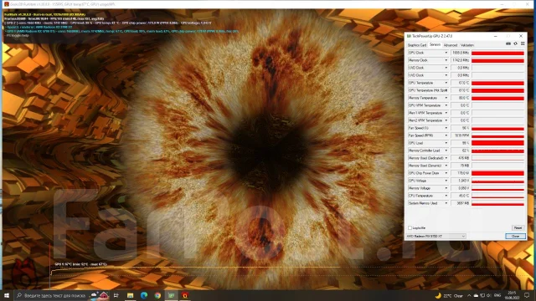Click the power draw value 178.0 W
Image resolution: width=536 pixels, height=301 pixels.
461,173
